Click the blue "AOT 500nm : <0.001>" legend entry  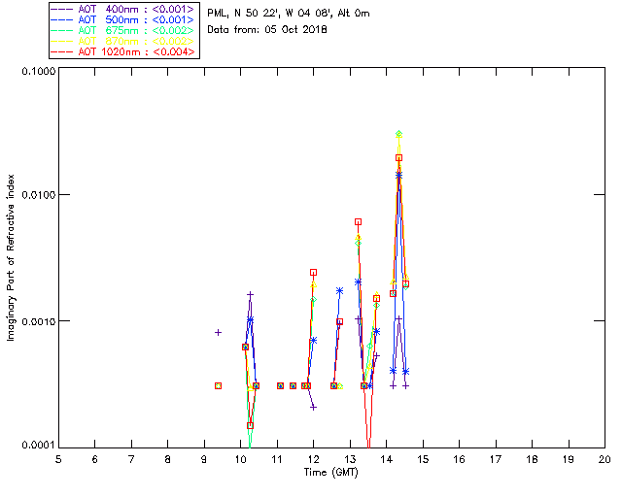(124, 19)
